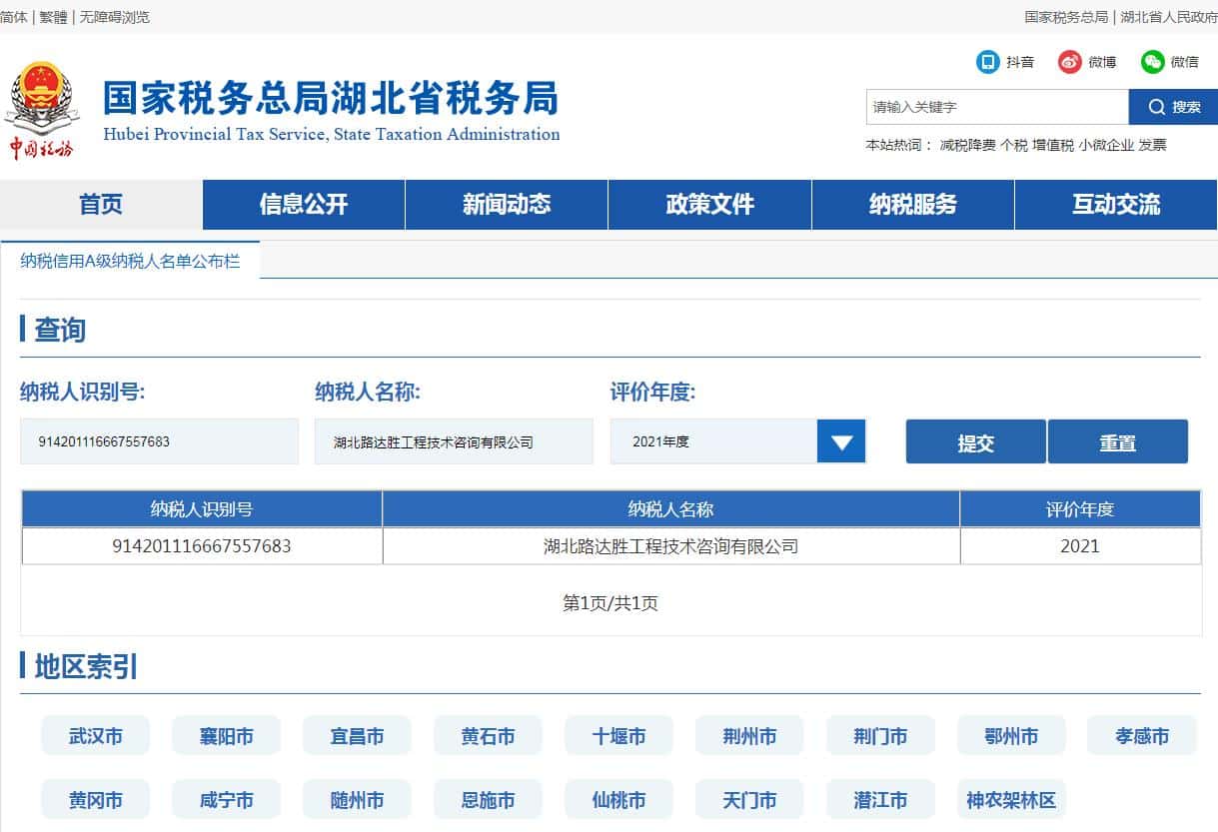Click the 减税降费 hot keyword

click(x=967, y=145)
